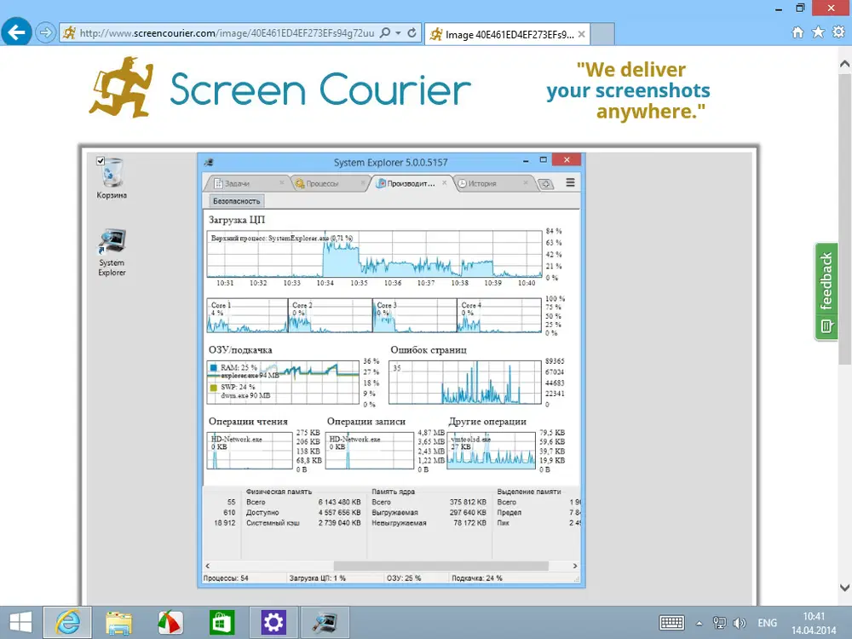The height and width of the screenshot is (639, 852).
Task: Toggle the SWP legend entry
Action: tap(213, 388)
